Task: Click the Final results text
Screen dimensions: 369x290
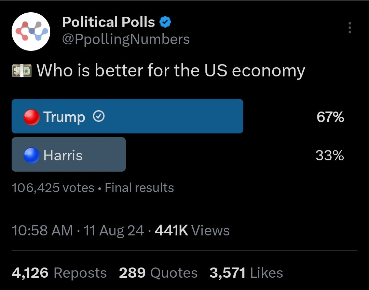Action: pos(139,188)
